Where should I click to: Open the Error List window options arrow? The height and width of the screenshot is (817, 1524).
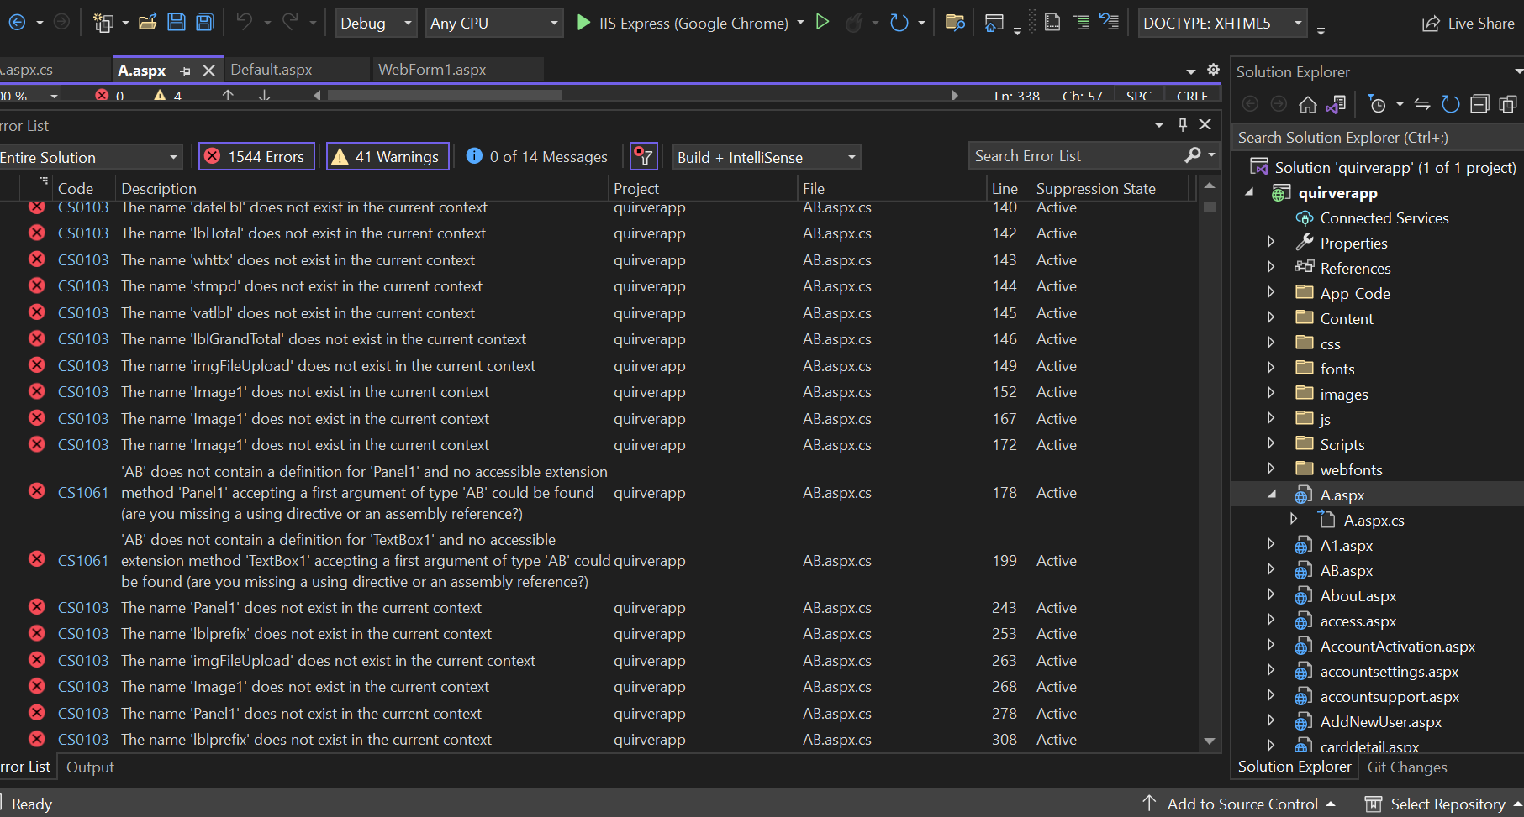(x=1159, y=125)
